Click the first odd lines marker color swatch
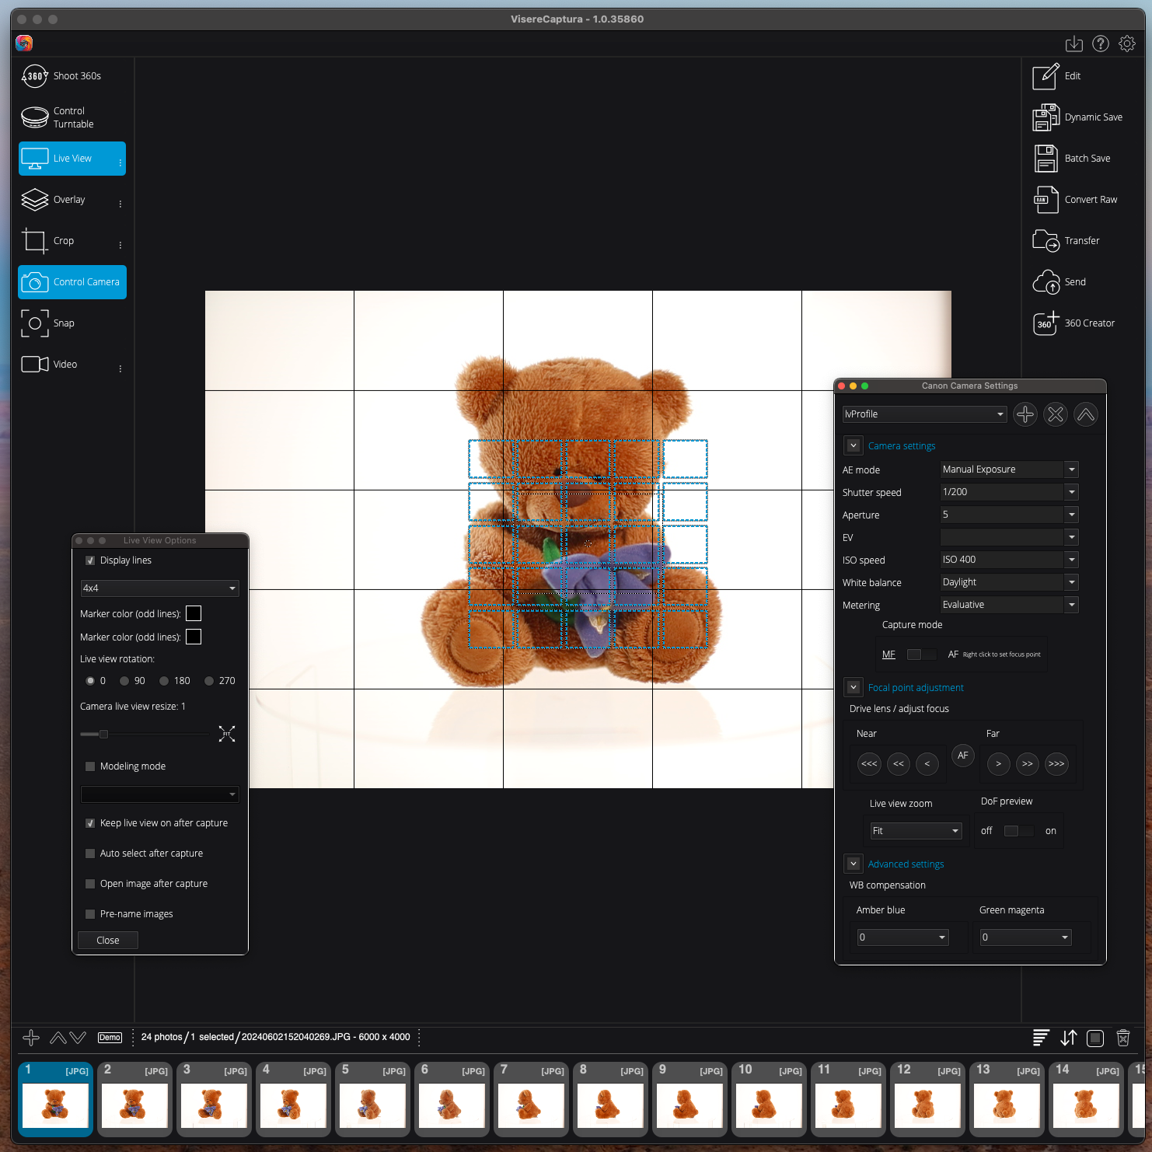Screen dimensions: 1152x1152 194,614
